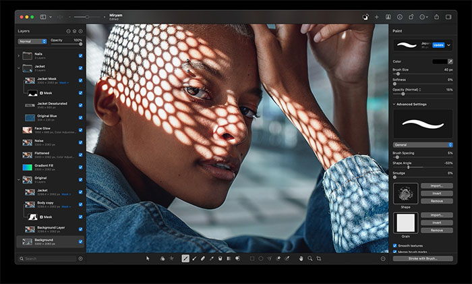Image resolution: width=472 pixels, height=284 pixels.
Task: Click the Invert button for Shape
Action: coord(436,194)
